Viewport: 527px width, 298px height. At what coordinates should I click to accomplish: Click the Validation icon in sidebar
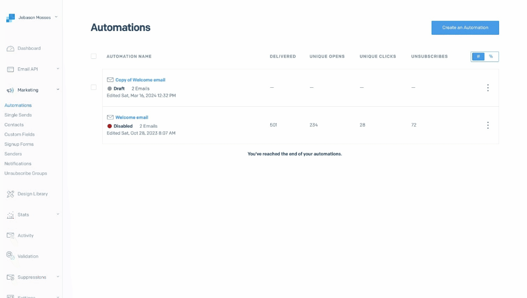coord(10,256)
